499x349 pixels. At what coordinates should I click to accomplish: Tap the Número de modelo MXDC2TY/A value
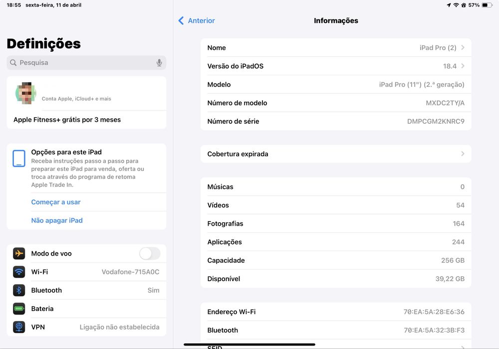[x=445, y=103]
